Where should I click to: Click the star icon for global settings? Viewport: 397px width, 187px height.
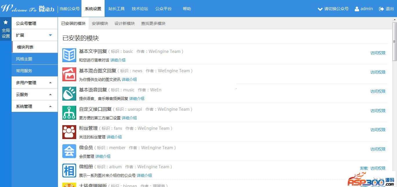point(6,23)
